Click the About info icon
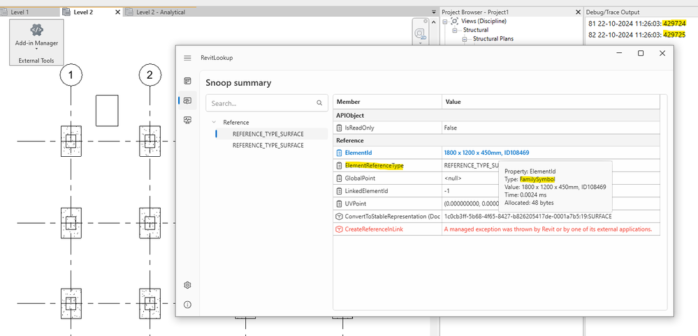 pos(187,305)
